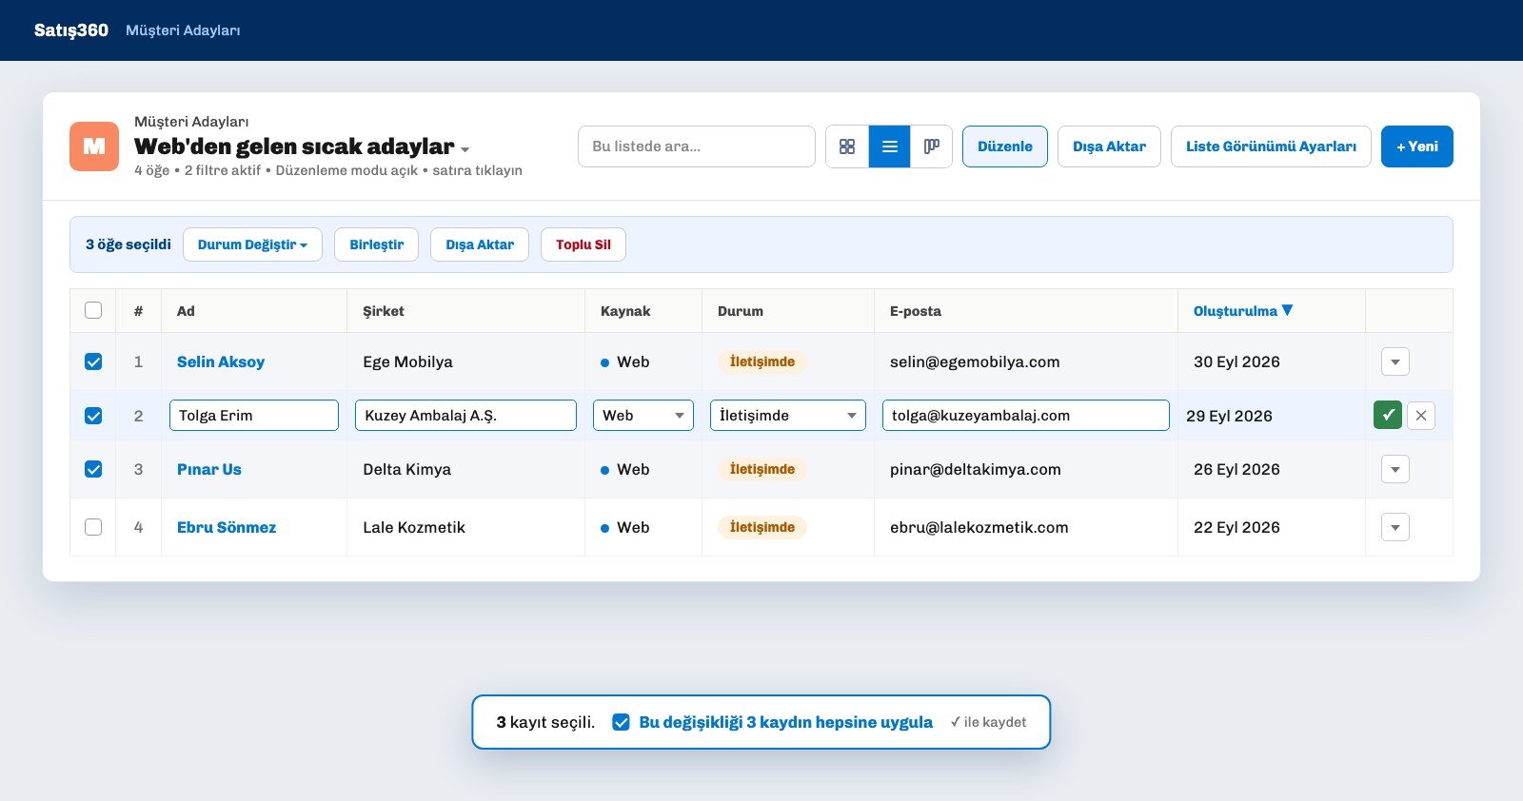Save row edit with green checkmark
Viewport: 1523px width, 801px height.
click(x=1388, y=416)
